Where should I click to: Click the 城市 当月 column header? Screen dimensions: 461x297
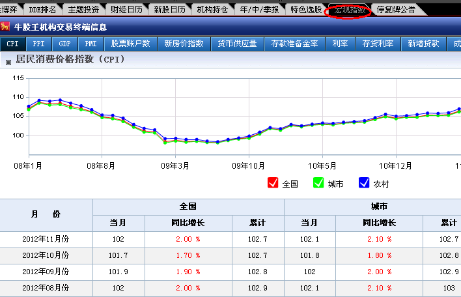(309, 223)
